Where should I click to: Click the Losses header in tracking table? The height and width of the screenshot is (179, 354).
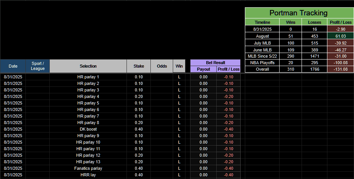click(x=315, y=22)
